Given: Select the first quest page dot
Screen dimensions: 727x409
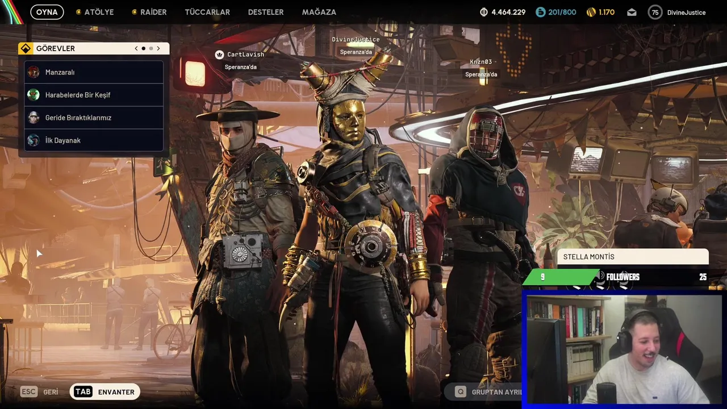Looking at the screenshot, I should tap(143, 48).
